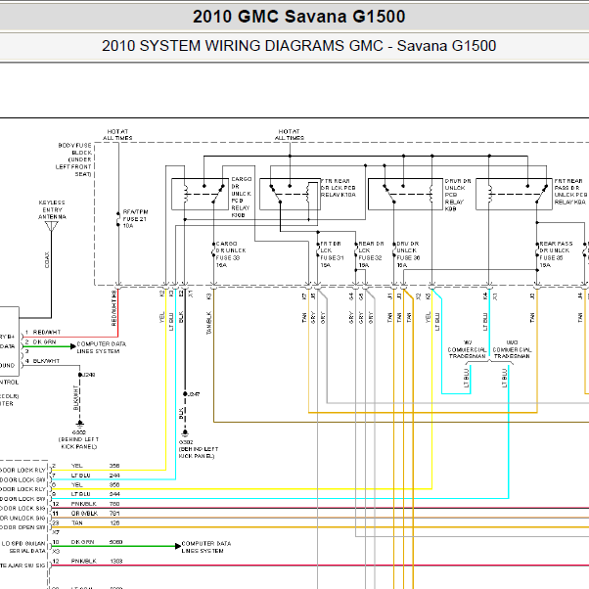Viewport: 589px width, 589px height.
Task: Select the vertical 'TAN/BLK' wire label
Action: (208, 322)
